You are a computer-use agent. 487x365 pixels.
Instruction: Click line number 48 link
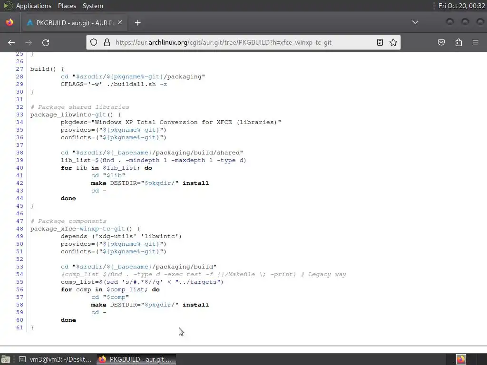point(19,229)
